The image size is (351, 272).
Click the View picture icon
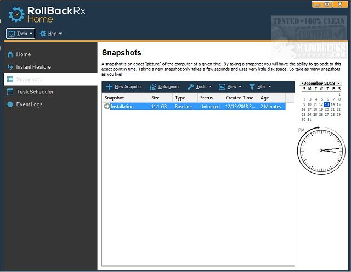pyautogui.click(x=222, y=87)
